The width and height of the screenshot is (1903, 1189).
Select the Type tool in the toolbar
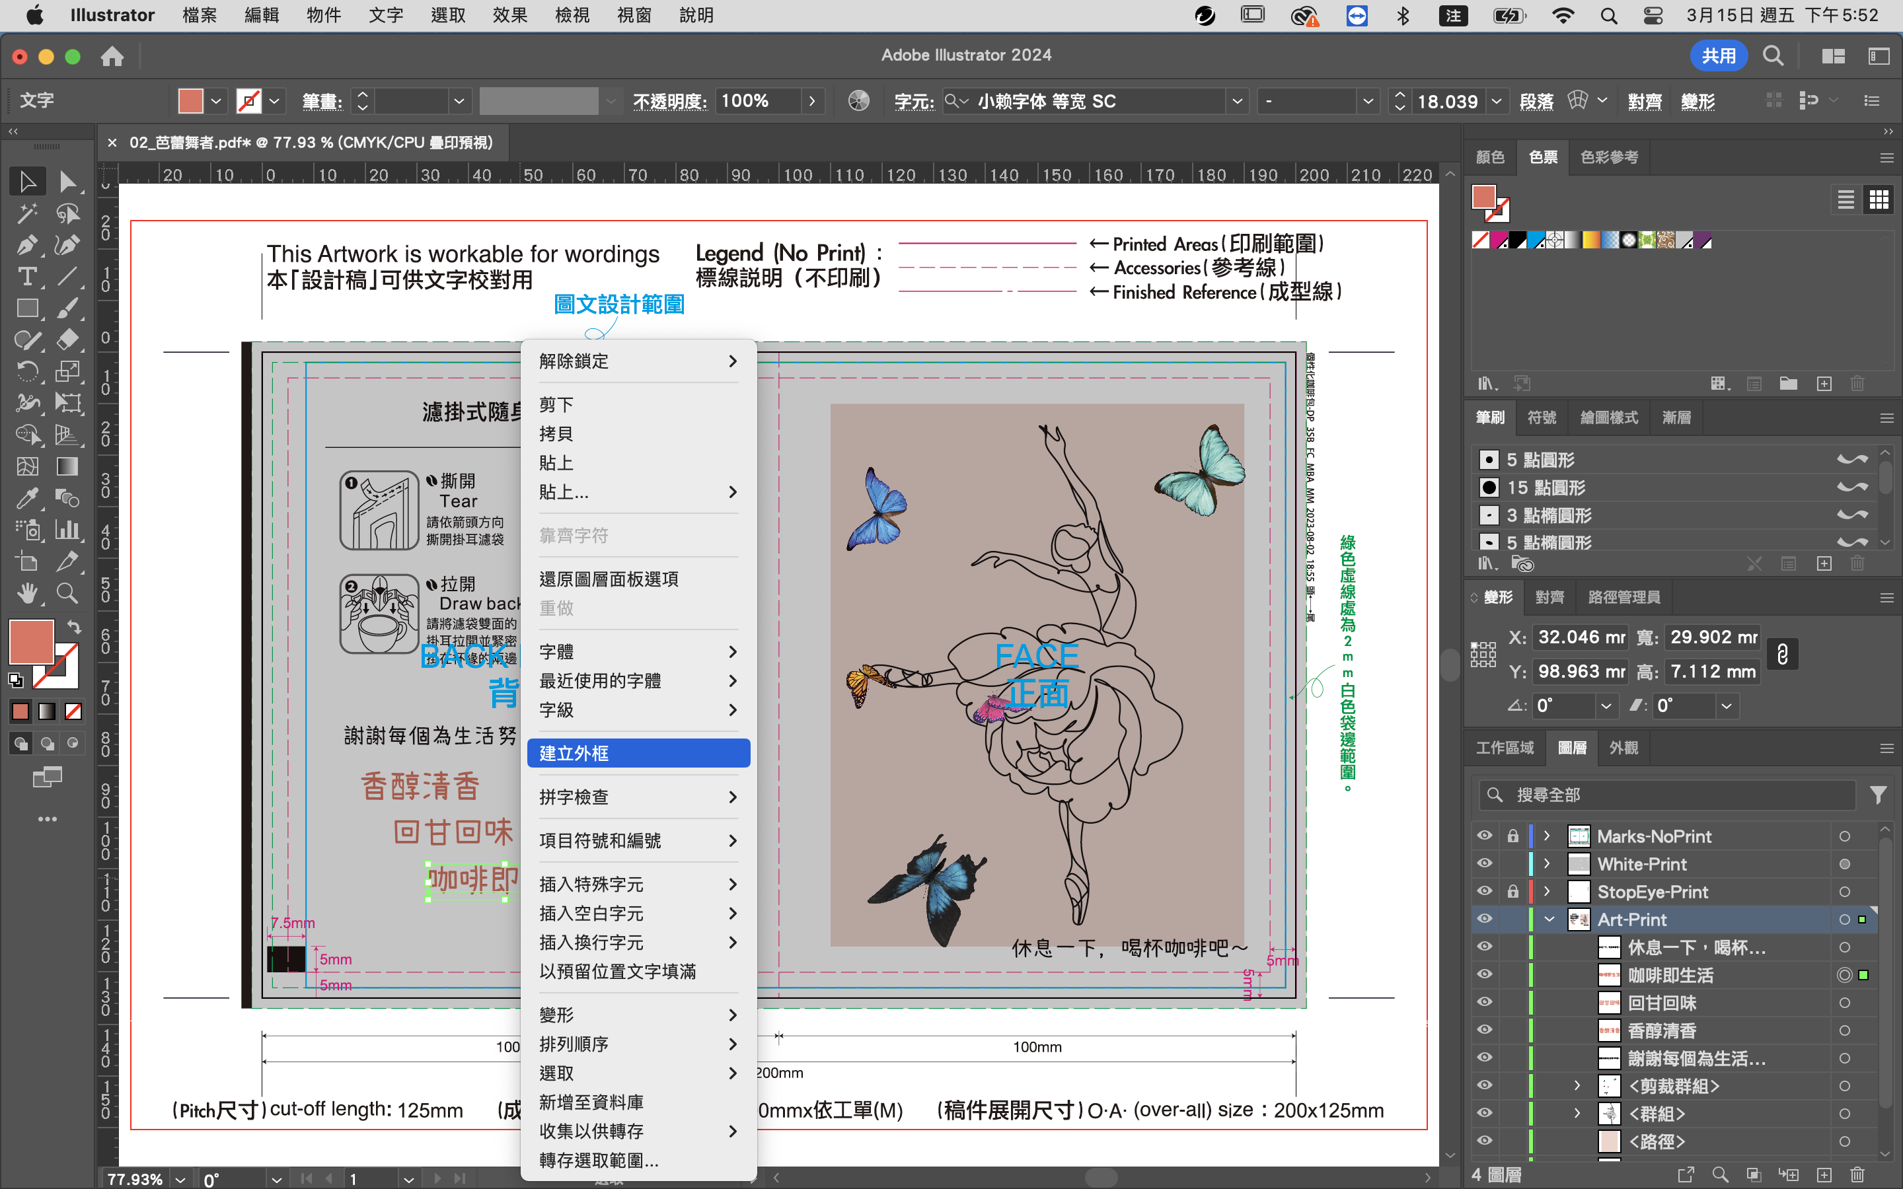pyautogui.click(x=28, y=277)
